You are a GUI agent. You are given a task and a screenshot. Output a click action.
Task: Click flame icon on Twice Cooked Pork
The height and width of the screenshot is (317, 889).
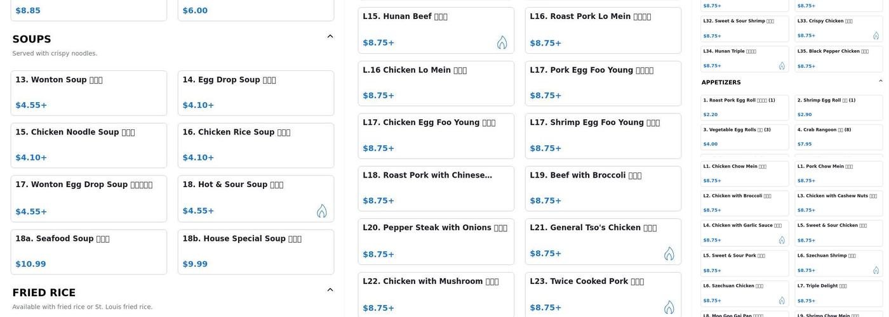click(669, 307)
